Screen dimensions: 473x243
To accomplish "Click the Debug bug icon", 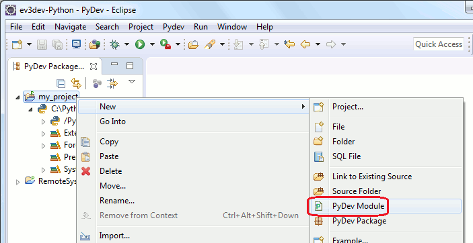I will tap(114, 44).
